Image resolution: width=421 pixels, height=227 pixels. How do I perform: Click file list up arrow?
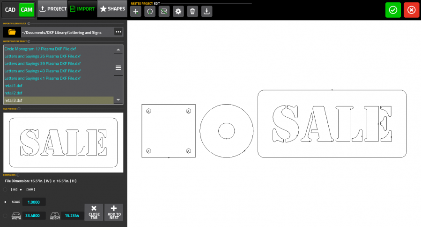click(x=118, y=50)
